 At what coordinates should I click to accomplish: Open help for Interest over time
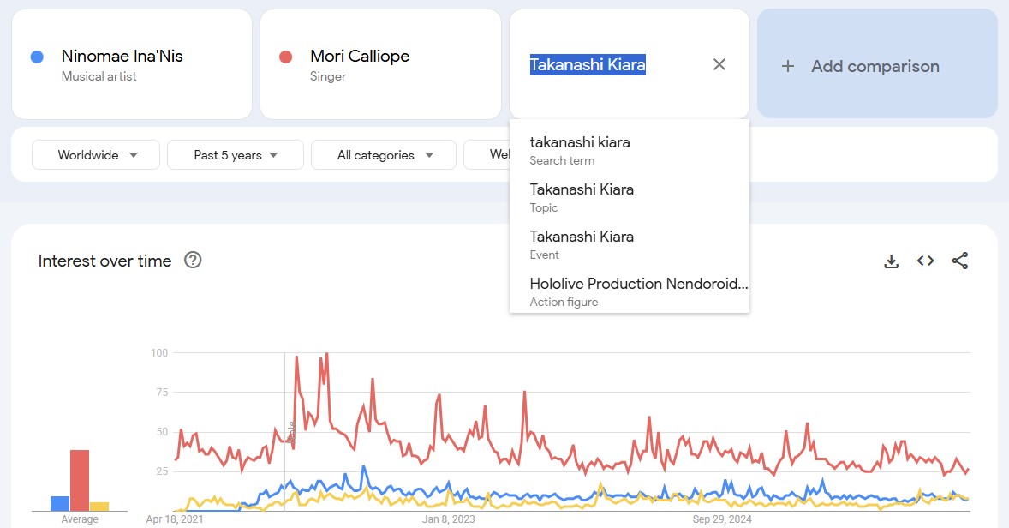click(x=193, y=261)
